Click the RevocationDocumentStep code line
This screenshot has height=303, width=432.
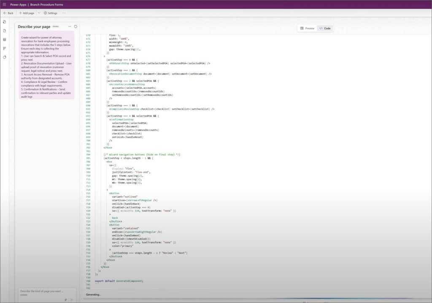(x=160, y=74)
